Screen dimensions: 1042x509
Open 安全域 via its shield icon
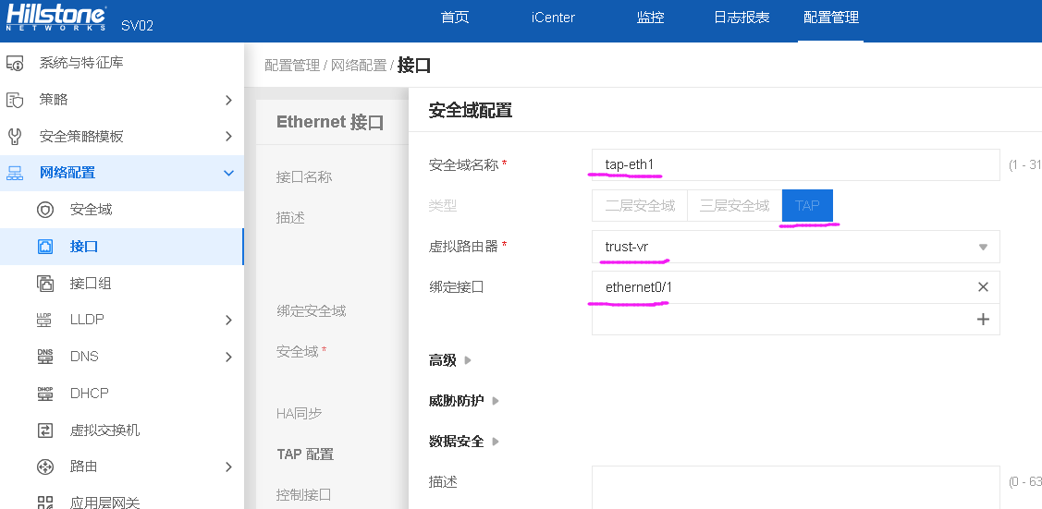click(44, 211)
